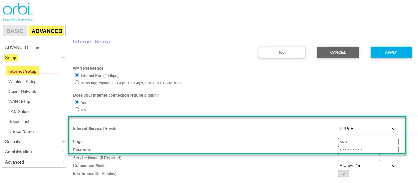418x183 pixels.
Task: Click the APPLY button
Action: click(x=391, y=52)
